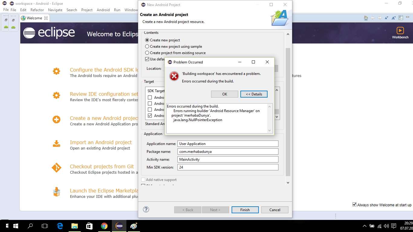
Task: Click the Activity name field
Action: tap(228, 159)
